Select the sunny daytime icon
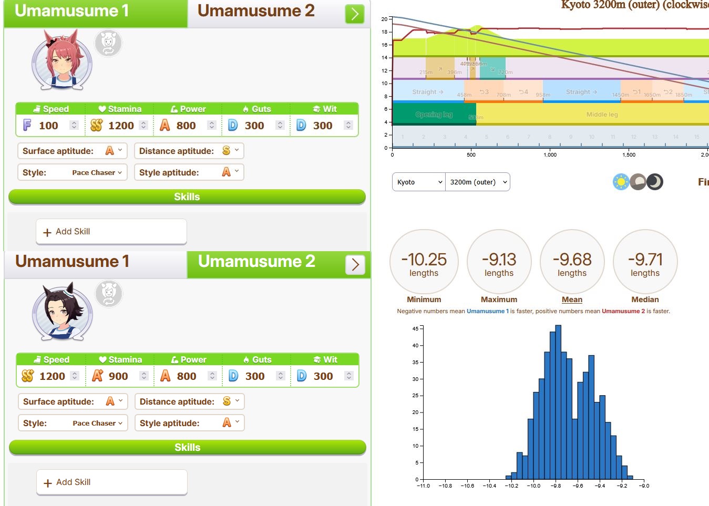 coord(621,182)
